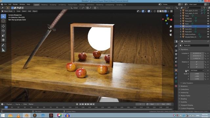
Task: Open the Render menu
Action: [15, 4]
